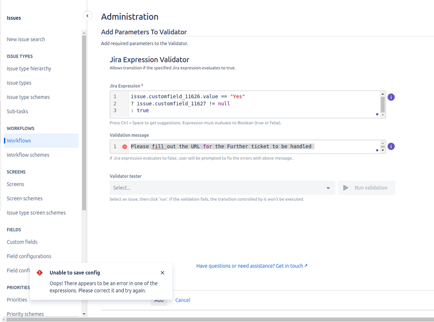Open Priority schemes

point(25,314)
